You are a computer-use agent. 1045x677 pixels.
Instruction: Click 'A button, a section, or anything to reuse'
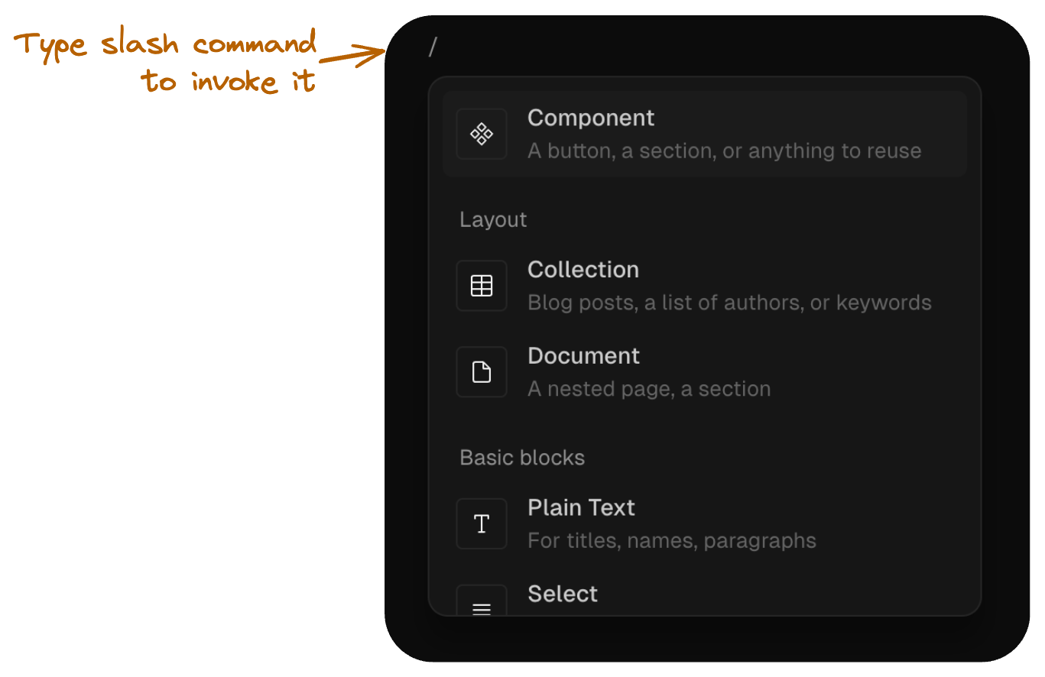724,151
